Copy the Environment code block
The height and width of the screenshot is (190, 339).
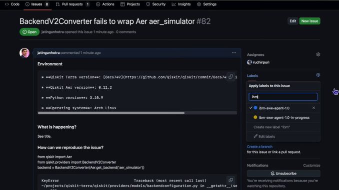pos(230,77)
